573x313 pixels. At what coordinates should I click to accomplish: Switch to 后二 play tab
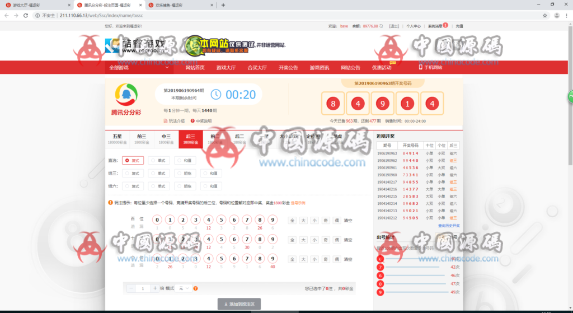(239, 139)
